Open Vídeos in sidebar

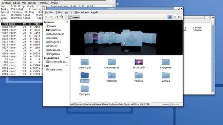click(52, 46)
